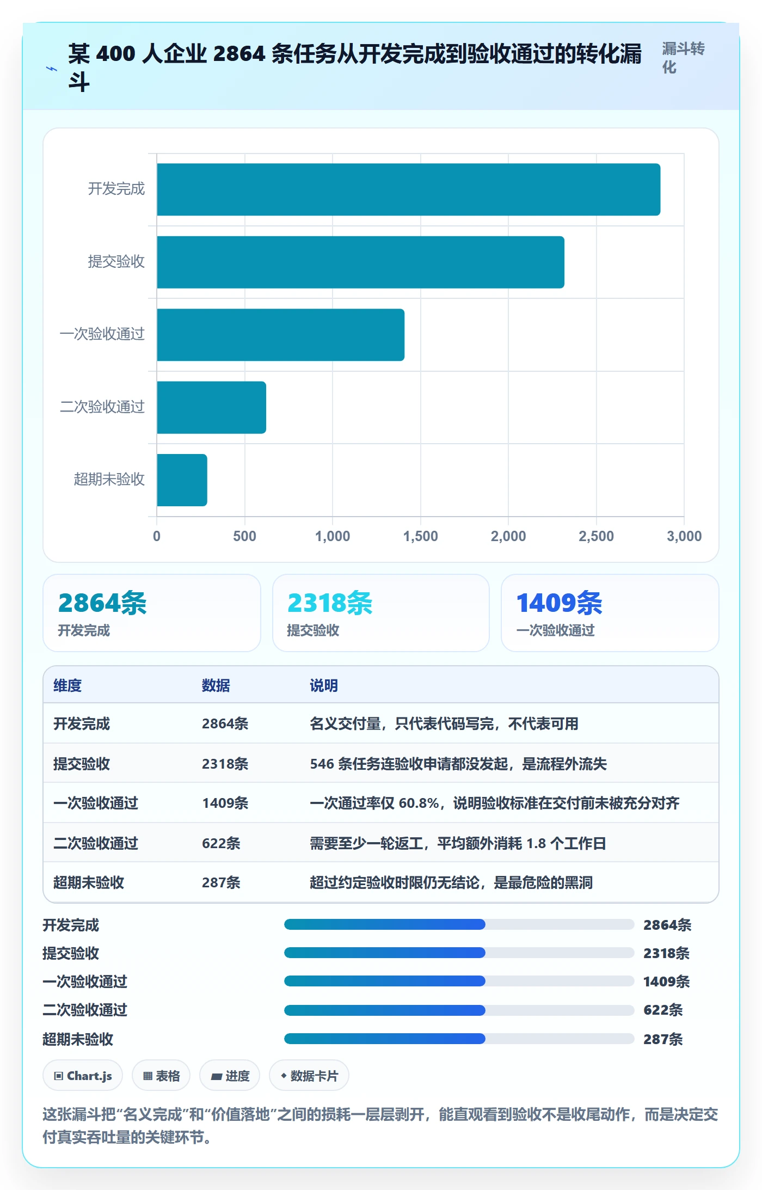This screenshot has height=1190, width=762.
Task: Click the 一次验收通过 cell in the table
Action: coord(96,803)
